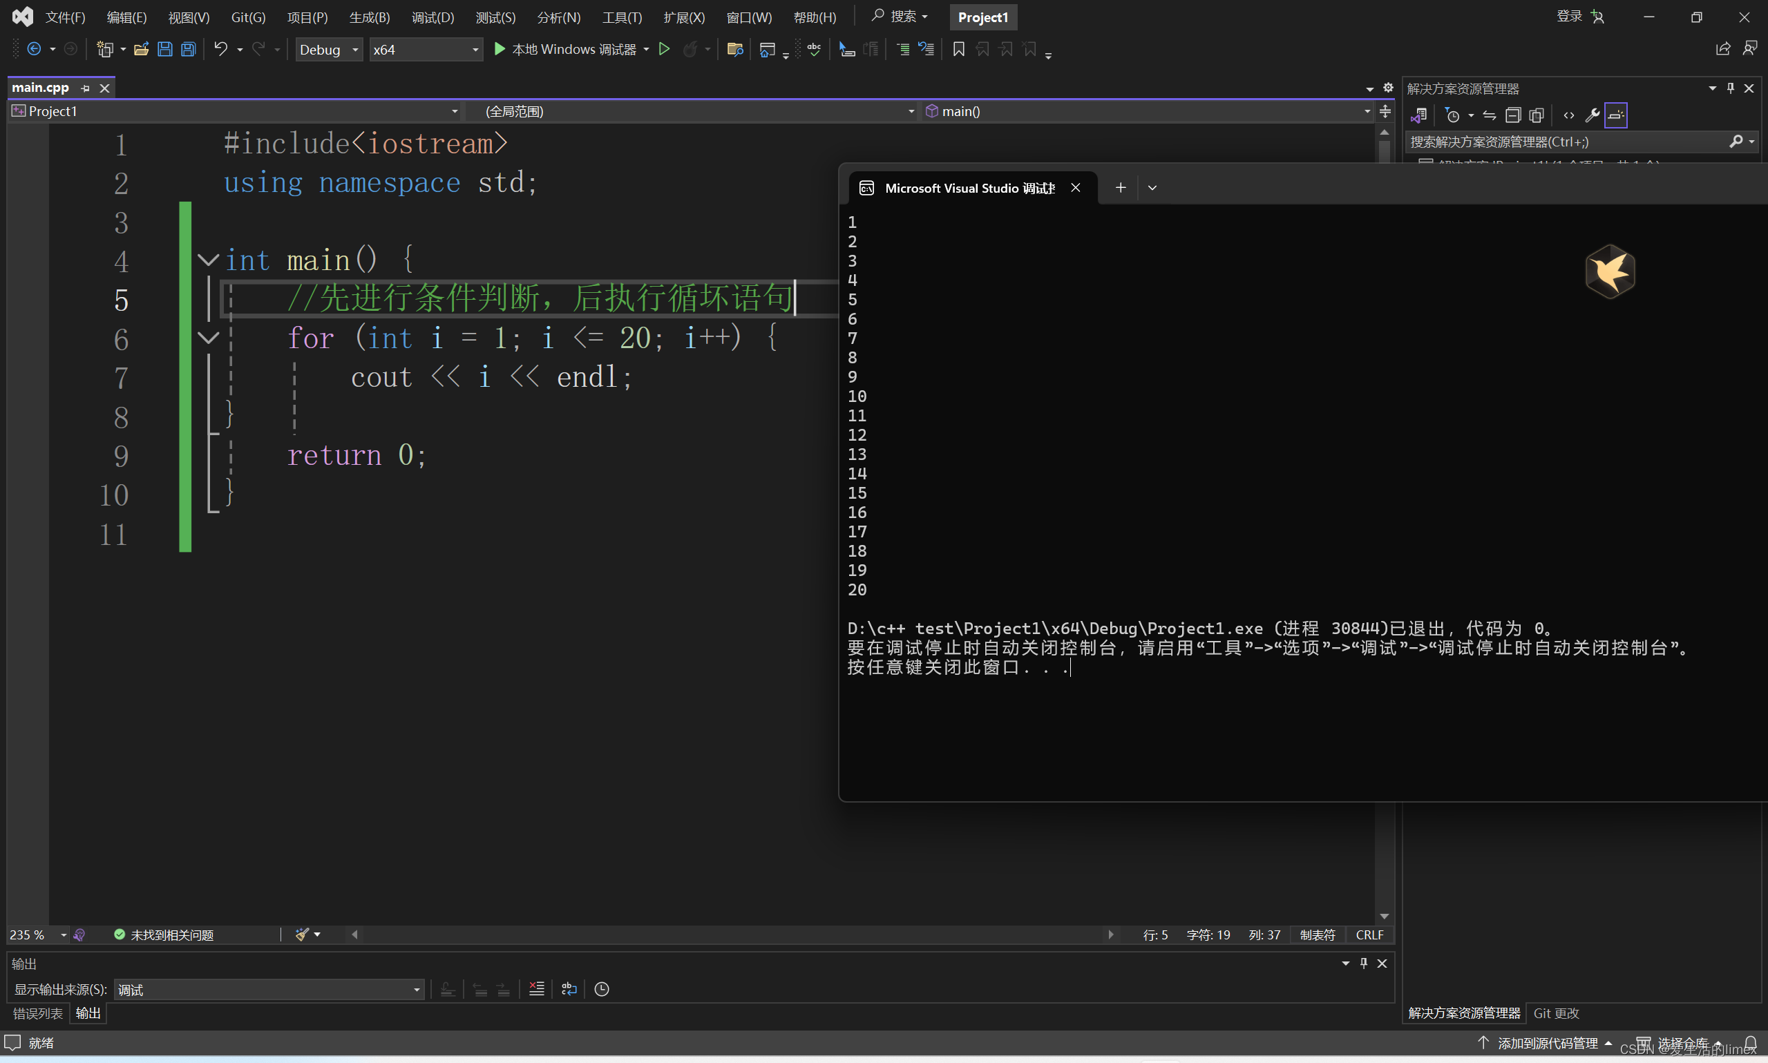Collapse the main() function fold
Image resolution: width=1768 pixels, height=1063 pixels.
pyautogui.click(x=209, y=260)
